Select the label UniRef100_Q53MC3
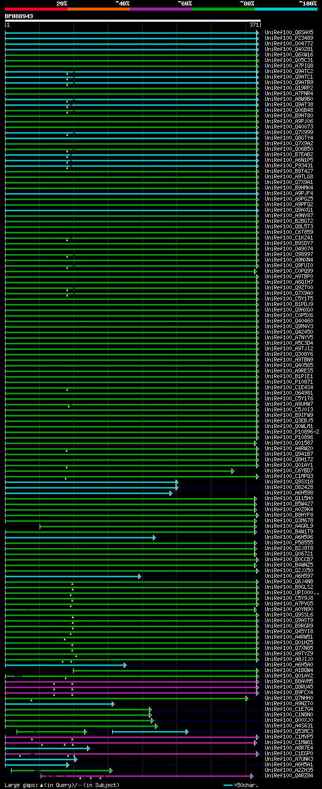This screenshot has width=322, height=789. 288,731
